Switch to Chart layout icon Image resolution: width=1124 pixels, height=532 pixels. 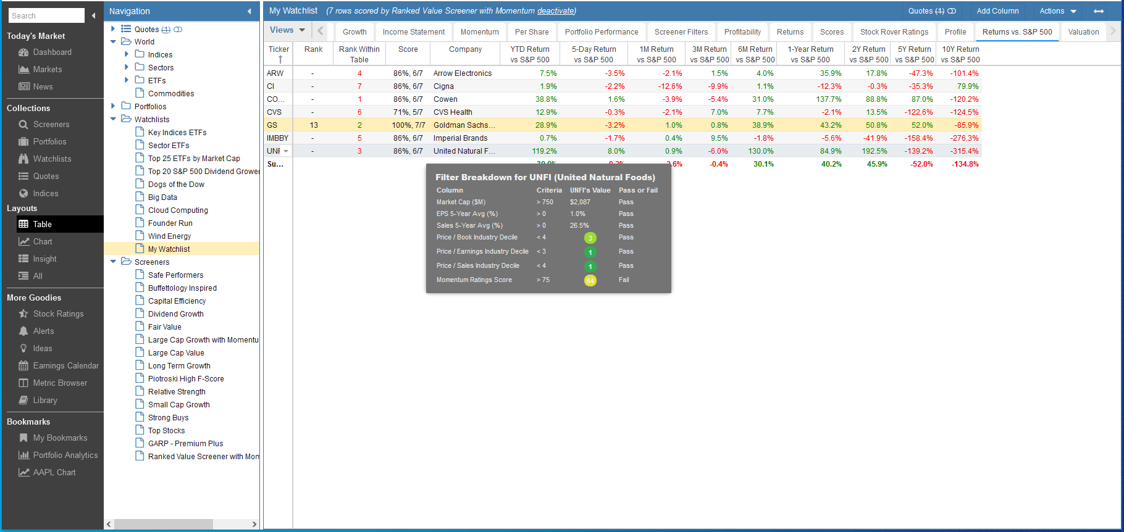(24, 242)
